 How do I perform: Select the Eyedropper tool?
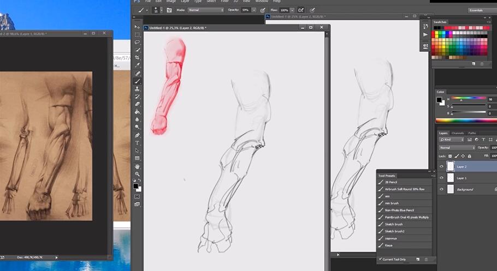point(137,65)
